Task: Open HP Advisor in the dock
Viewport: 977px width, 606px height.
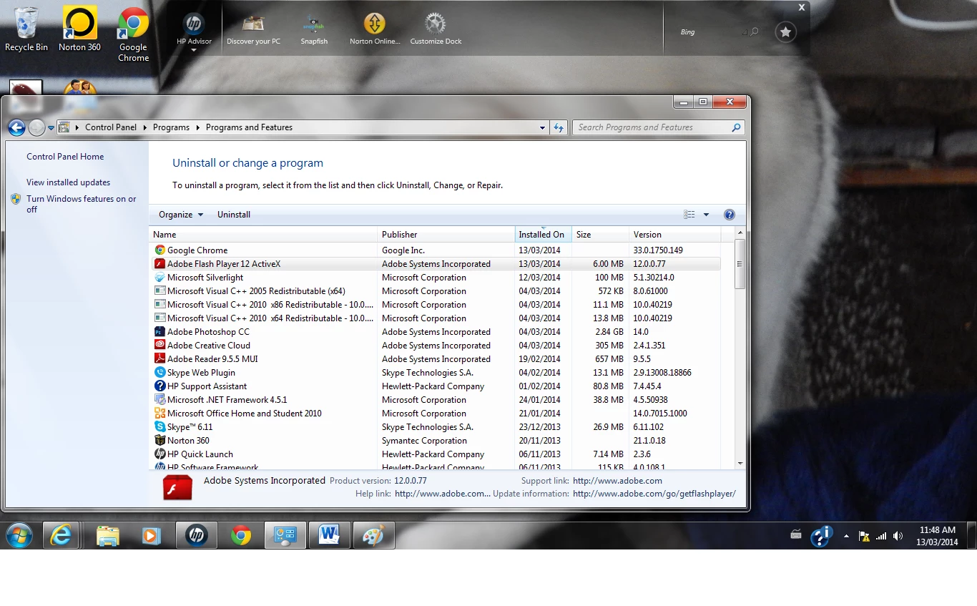Action: 194,29
